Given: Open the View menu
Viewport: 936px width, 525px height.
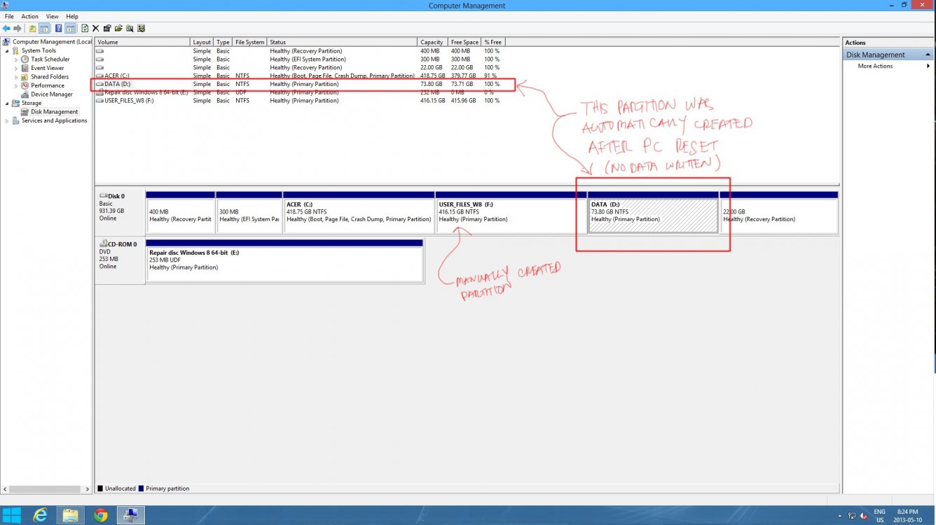Looking at the screenshot, I should coord(53,16).
